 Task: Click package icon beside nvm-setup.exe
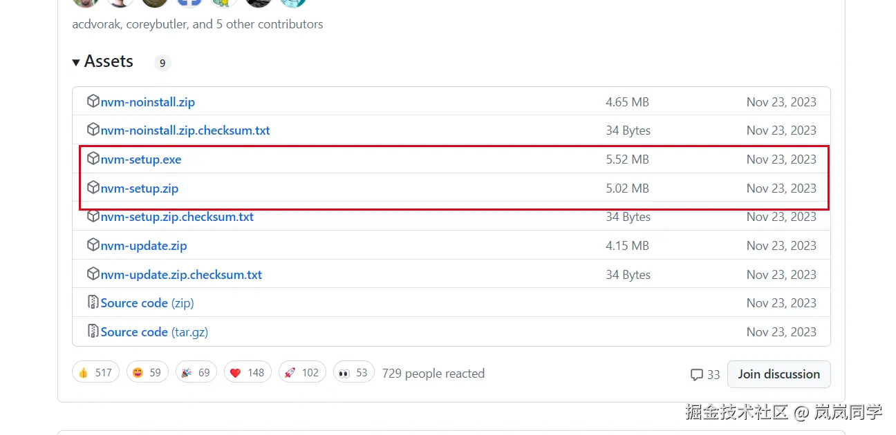93,159
